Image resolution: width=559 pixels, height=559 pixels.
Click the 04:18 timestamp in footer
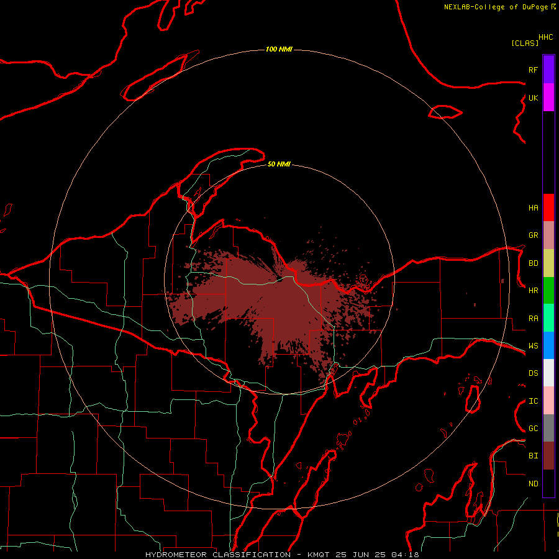(405, 555)
